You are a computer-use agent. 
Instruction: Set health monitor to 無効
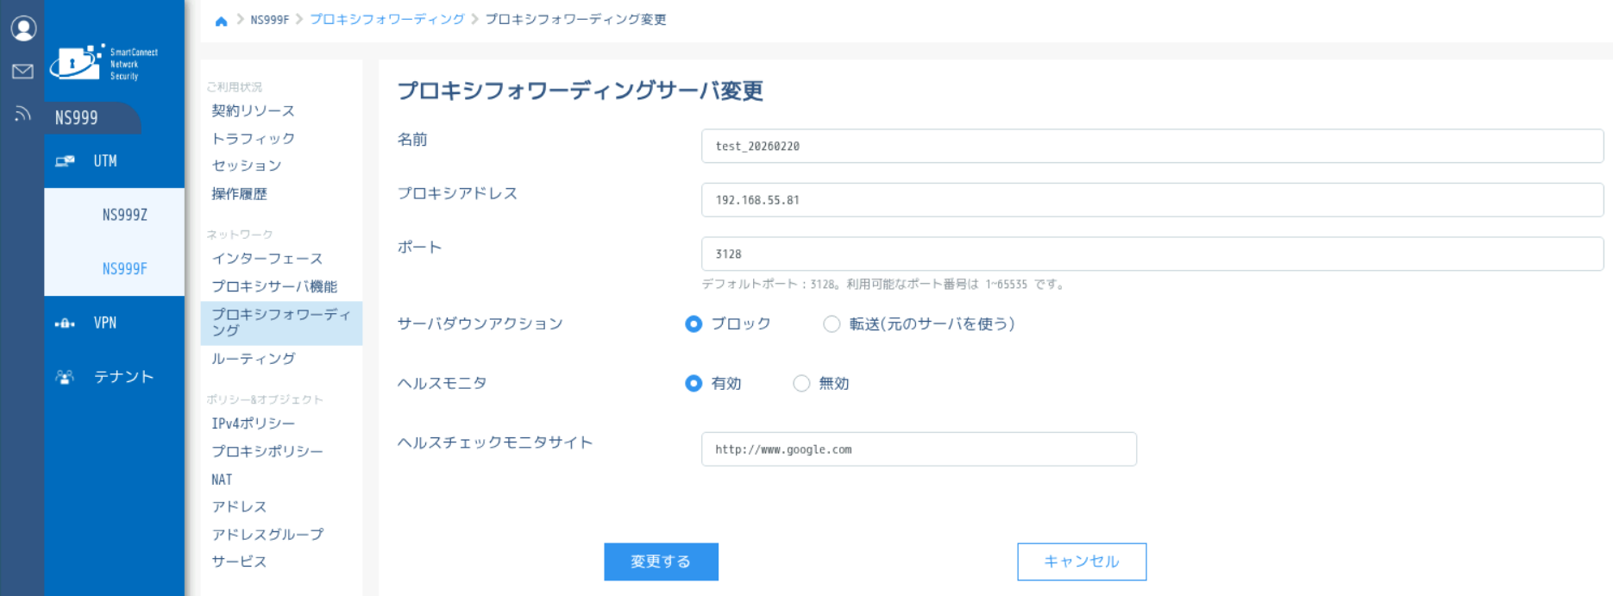801,384
